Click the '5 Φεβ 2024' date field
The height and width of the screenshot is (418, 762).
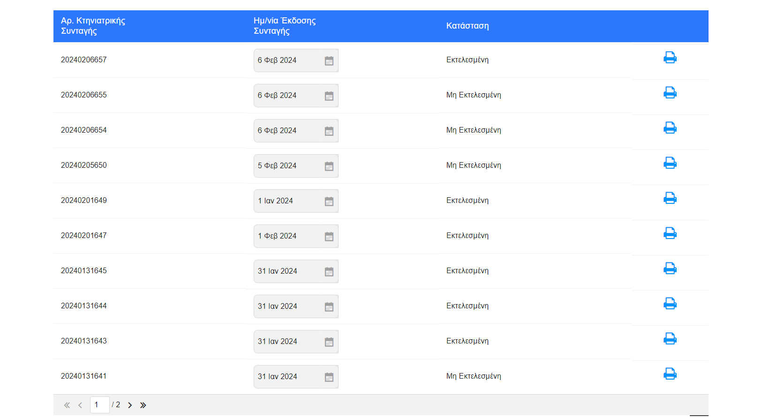click(x=296, y=166)
